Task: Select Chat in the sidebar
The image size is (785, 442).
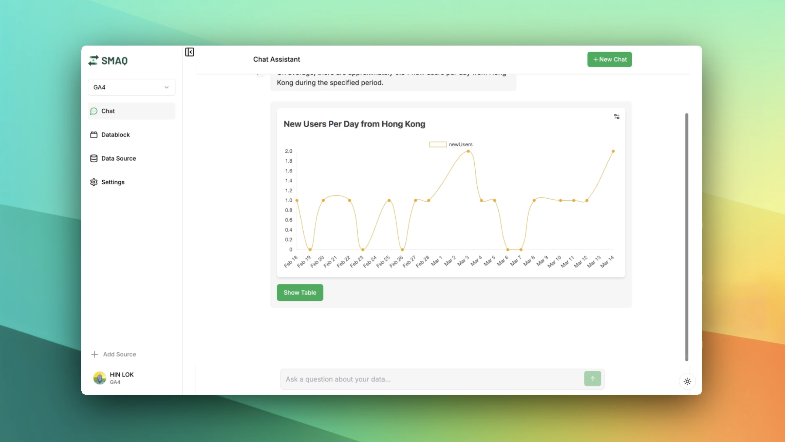Action: tap(131, 111)
